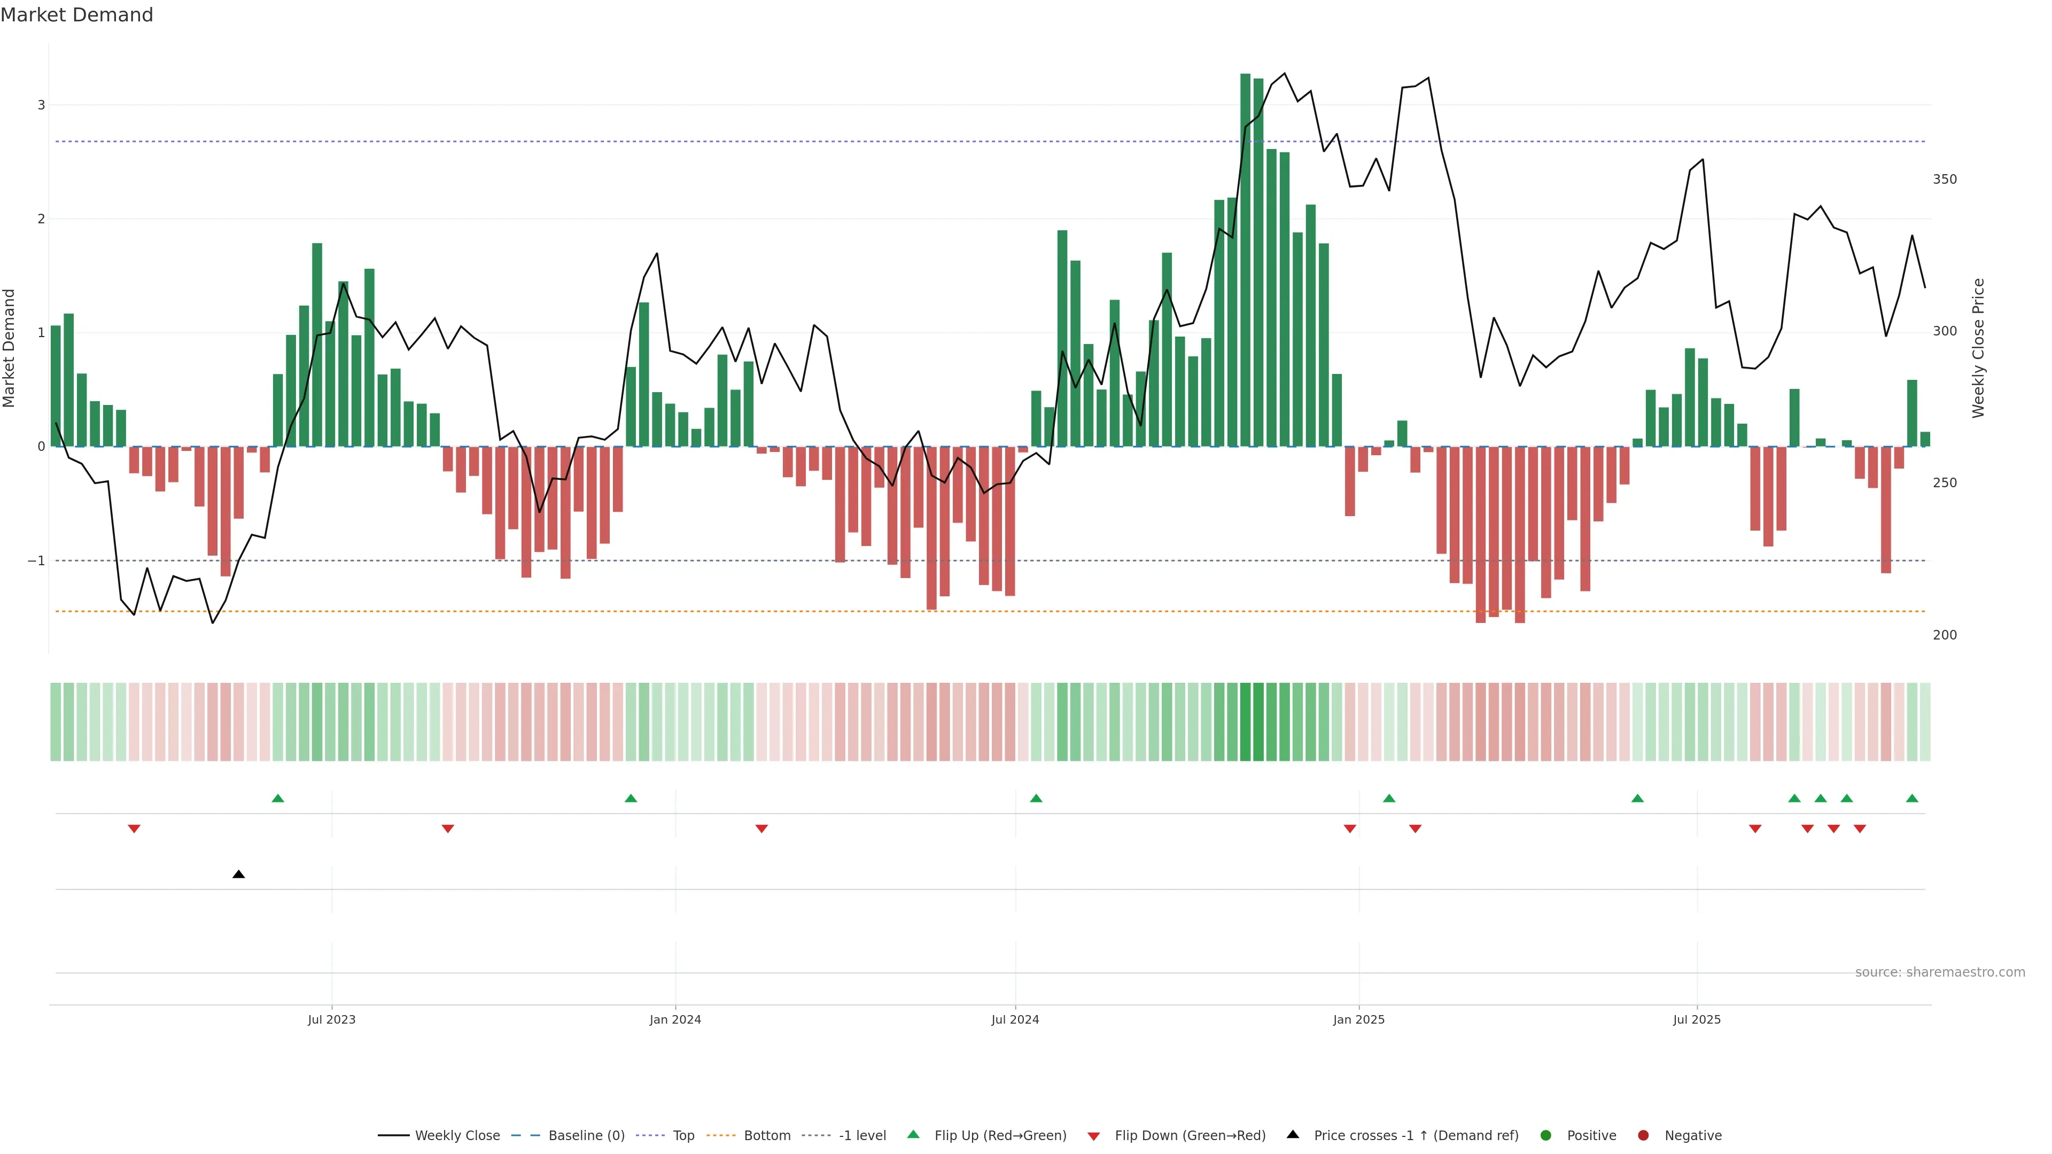This screenshot has width=2052, height=1154.
Task: Click the Market Demand chart title
Action: [x=76, y=15]
